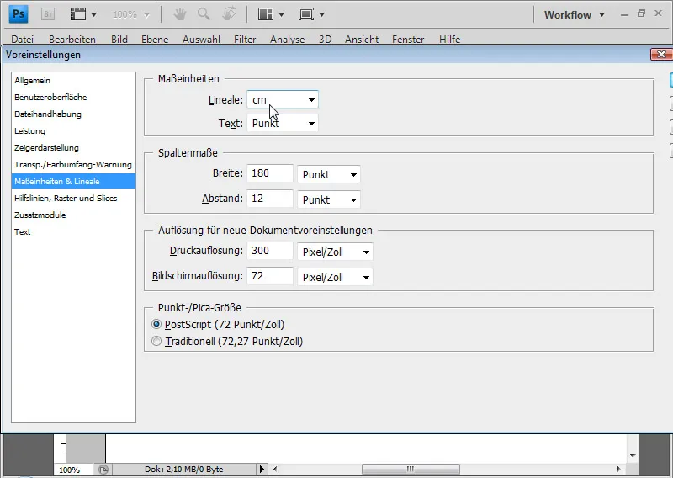Select Hilfslinien, Raster und Slices category

(73, 198)
